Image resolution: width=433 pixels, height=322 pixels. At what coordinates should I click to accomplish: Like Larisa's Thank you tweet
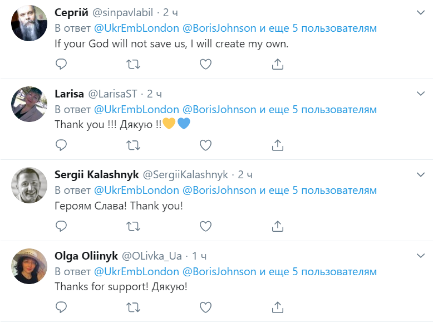(205, 145)
